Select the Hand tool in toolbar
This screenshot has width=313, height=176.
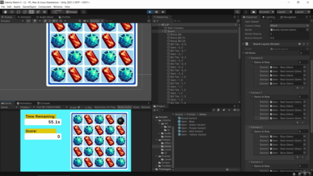click(x=5, y=12)
